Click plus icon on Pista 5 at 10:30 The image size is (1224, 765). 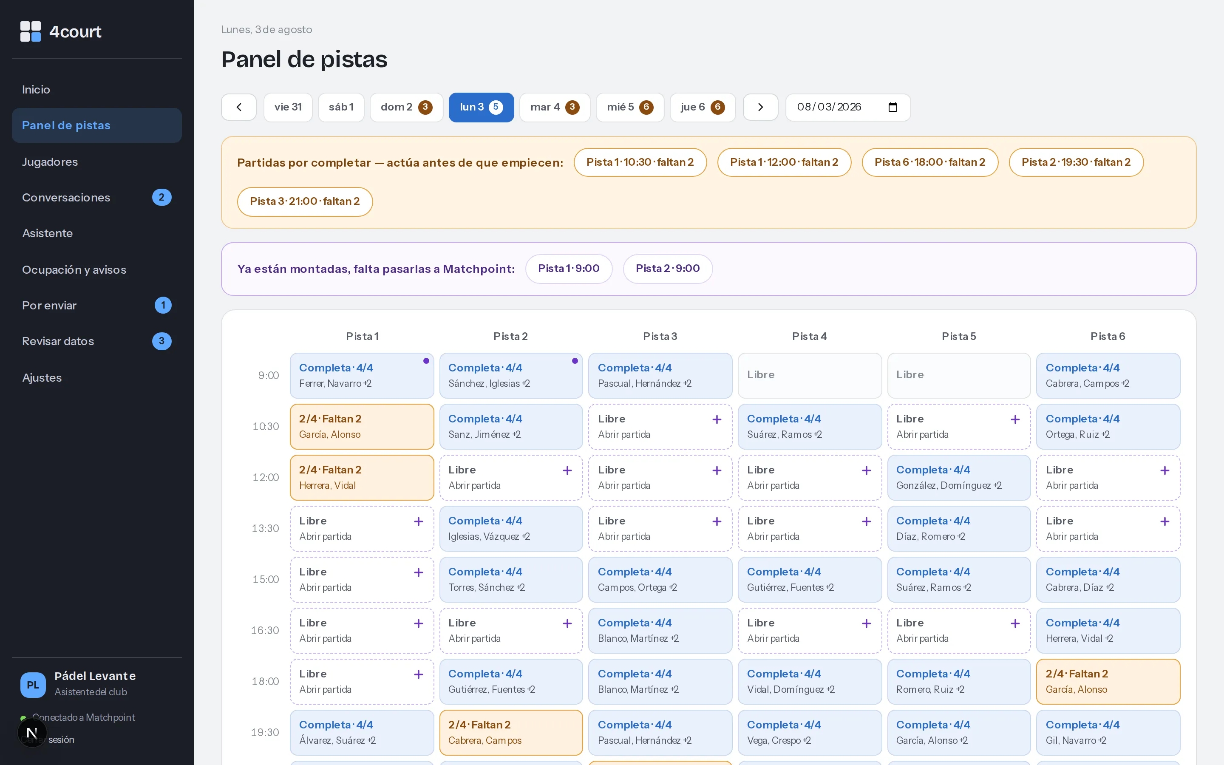click(x=1015, y=419)
